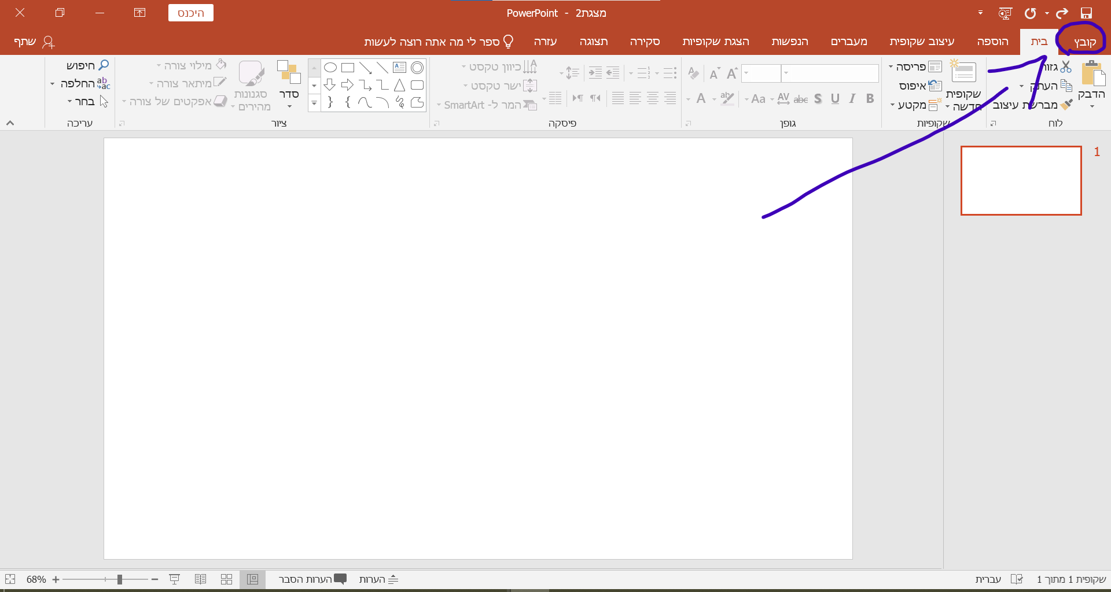This screenshot has height=592, width=1111.
Task: Toggle Italic formatting
Action: (852, 99)
